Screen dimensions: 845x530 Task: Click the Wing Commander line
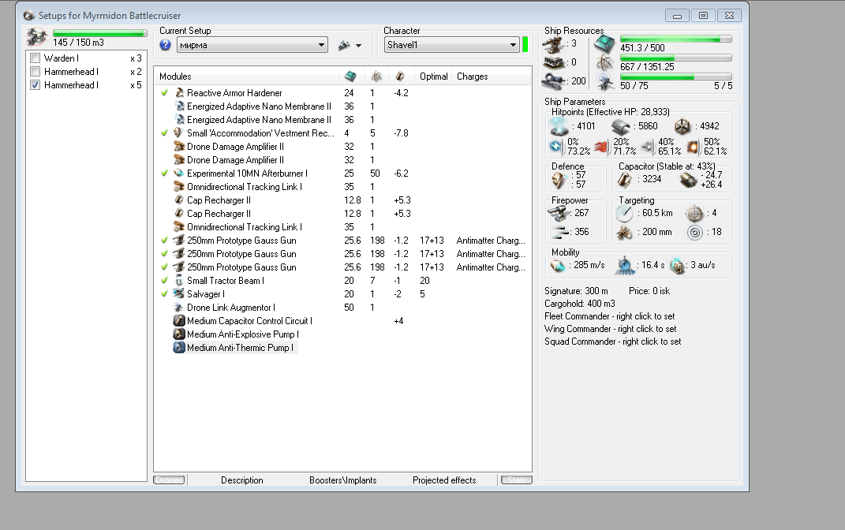coord(611,329)
